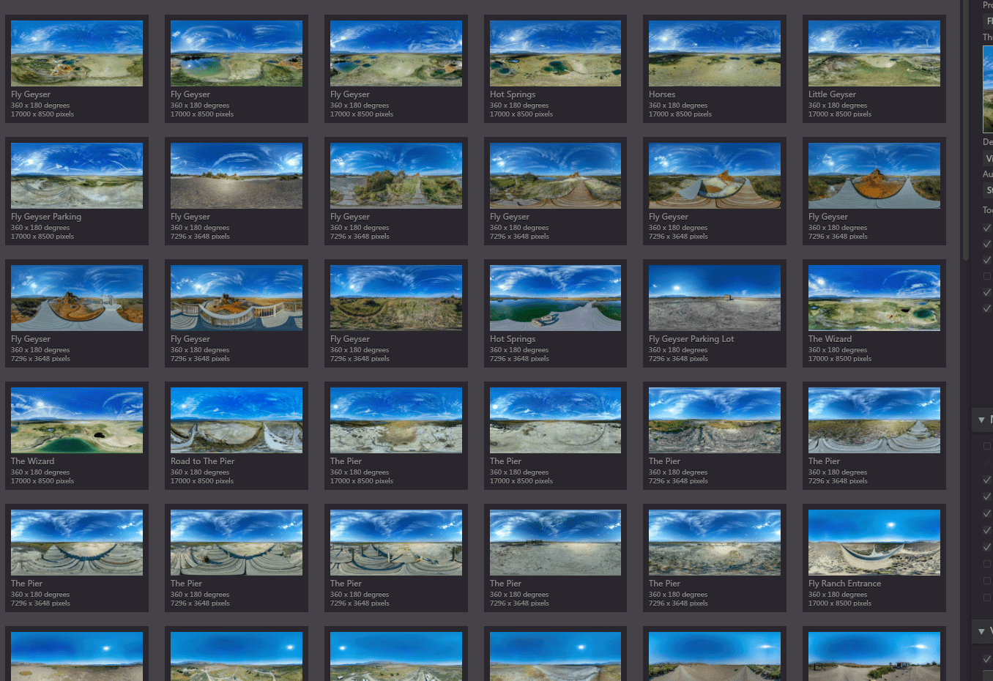Click the "Little Geyser" title text
993x681 pixels.
(832, 94)
